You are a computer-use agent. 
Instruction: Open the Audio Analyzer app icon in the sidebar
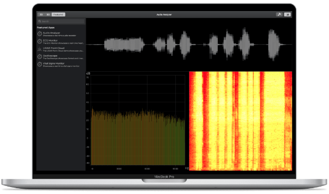pyautogui.click(x=39, y=33)
